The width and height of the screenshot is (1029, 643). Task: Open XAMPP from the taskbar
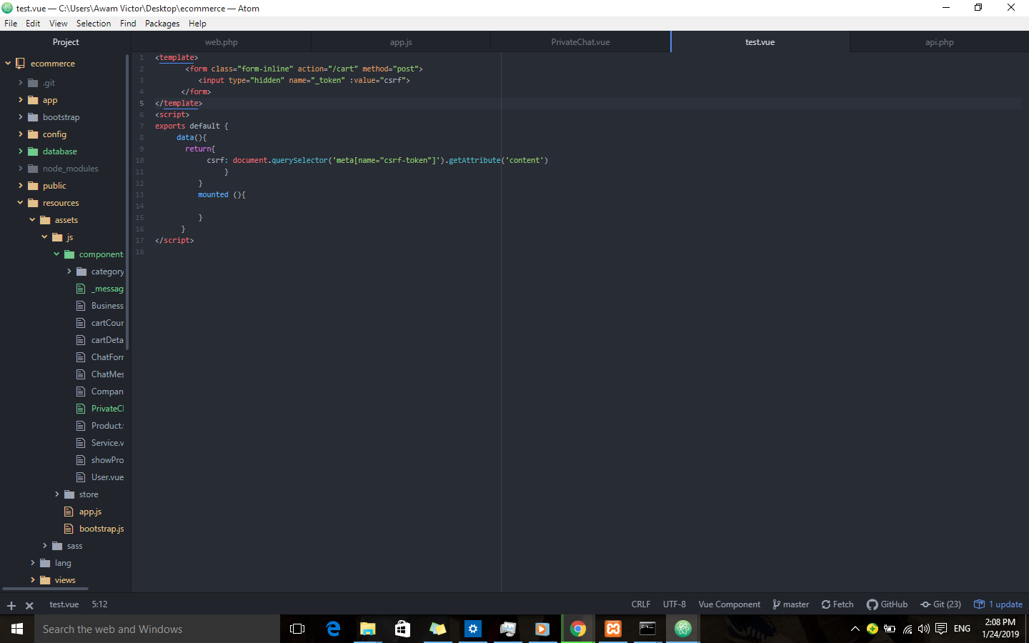pyautogui.click(x=613, y=629)
